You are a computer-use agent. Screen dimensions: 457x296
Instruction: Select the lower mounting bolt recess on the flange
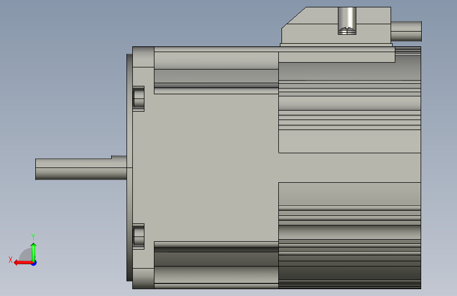(x=139, y=236)
